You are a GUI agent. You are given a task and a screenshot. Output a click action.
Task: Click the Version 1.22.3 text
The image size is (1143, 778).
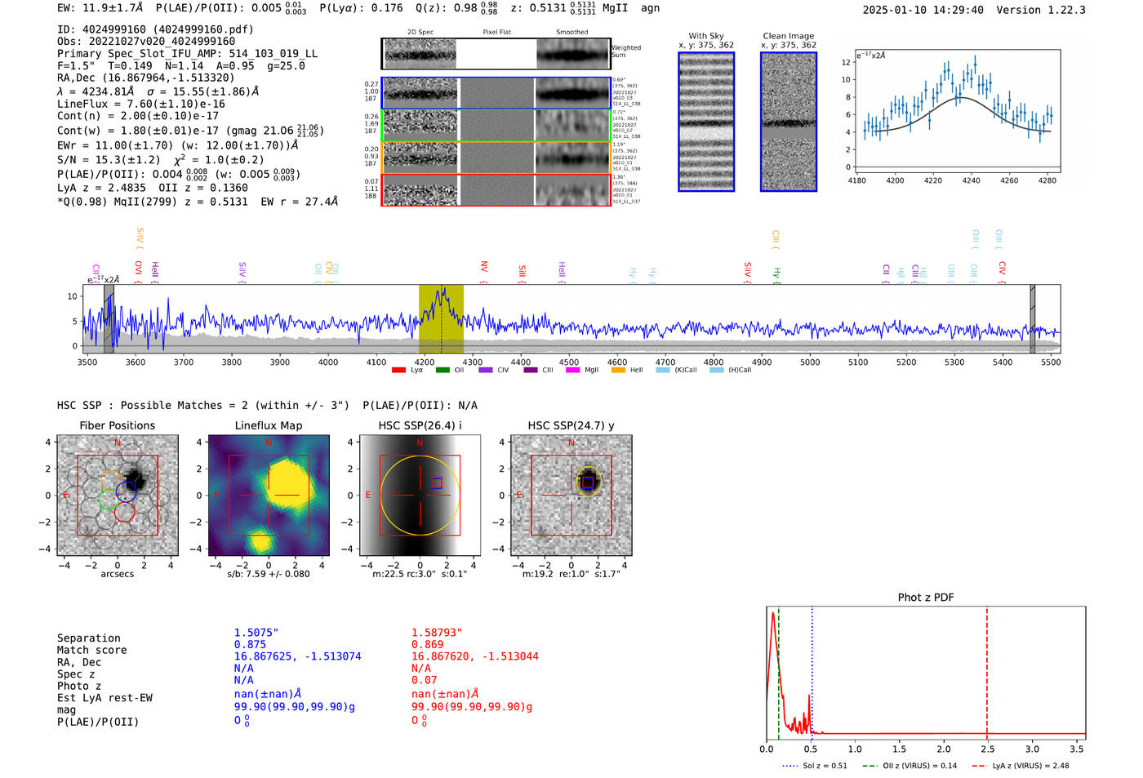[x=1041, y=10]
